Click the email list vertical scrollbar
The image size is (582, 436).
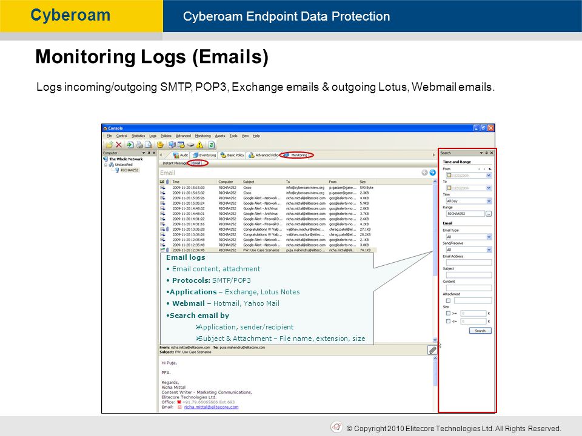(x=435, y=260)
